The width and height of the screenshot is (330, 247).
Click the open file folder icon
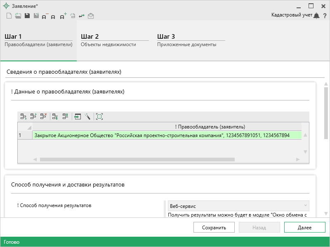(x=18, y=16)
